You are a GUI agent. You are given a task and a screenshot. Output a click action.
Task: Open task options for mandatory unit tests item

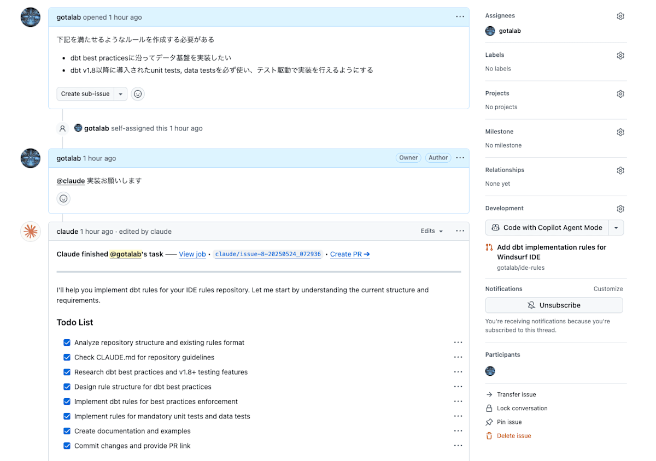(x=458, y=416)
